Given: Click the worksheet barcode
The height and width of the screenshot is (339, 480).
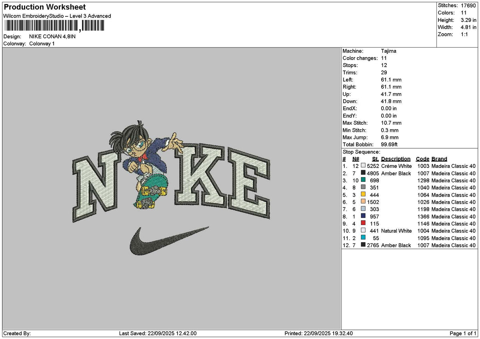Looking at the screenshot, I should coord(54,26).
